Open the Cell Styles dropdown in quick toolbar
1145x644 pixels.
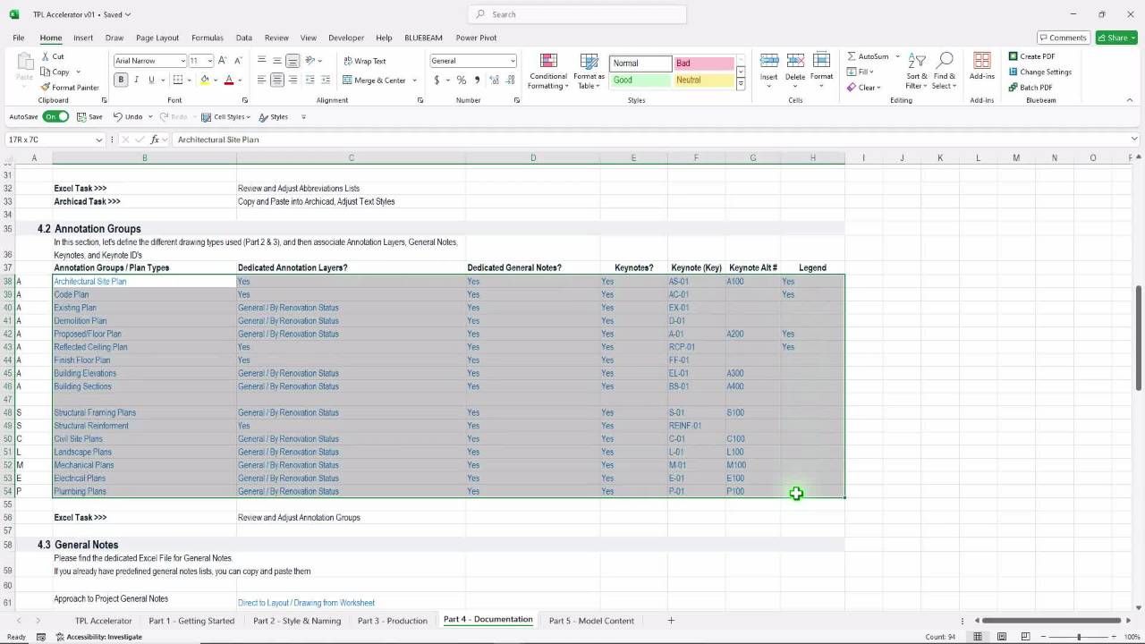coord(225,116)
